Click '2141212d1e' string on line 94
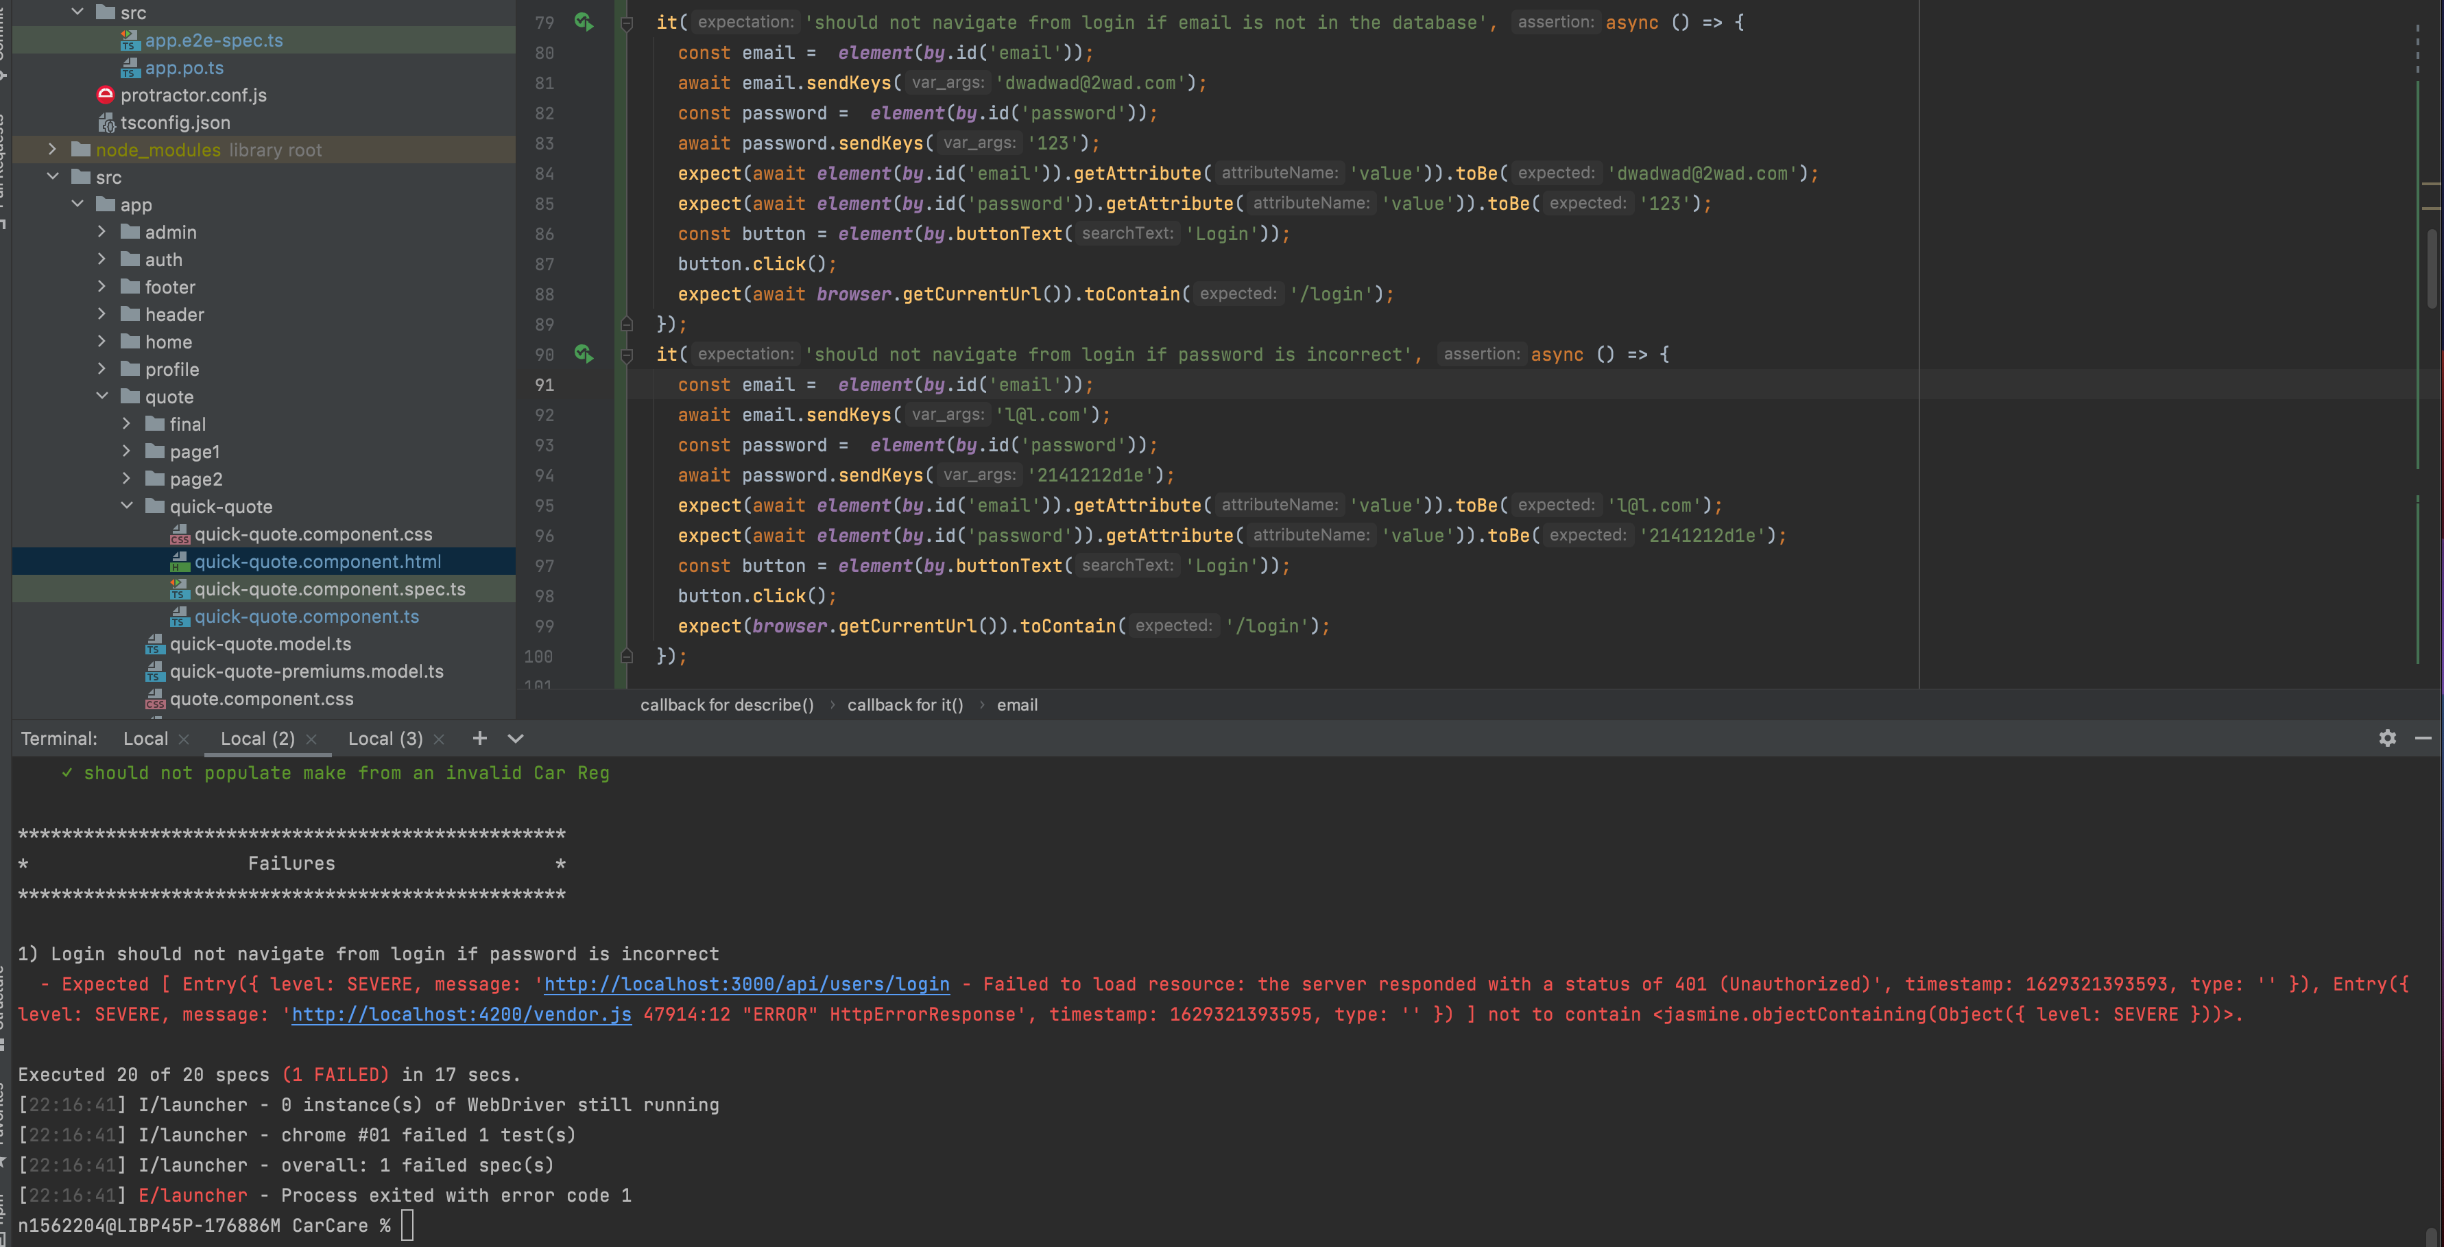 click(x=1090, y=475)
